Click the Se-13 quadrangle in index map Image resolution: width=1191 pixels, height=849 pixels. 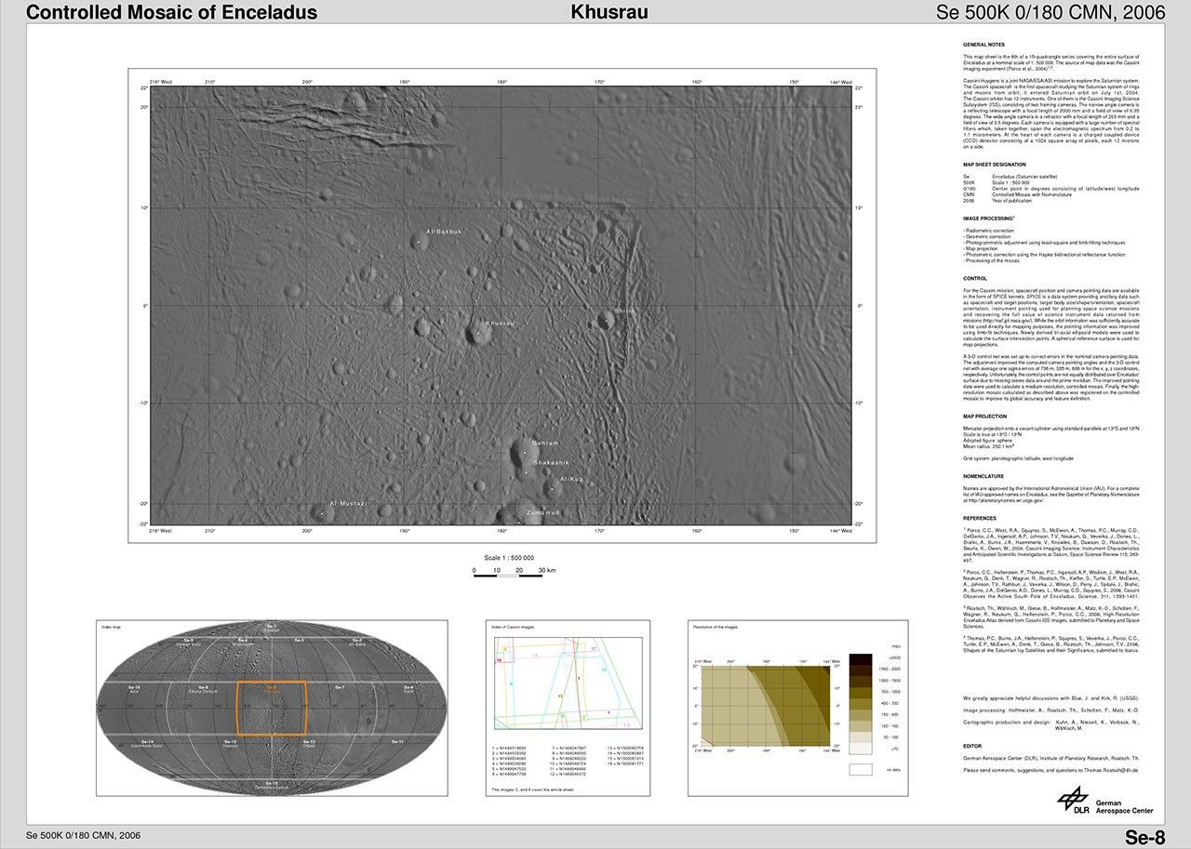tap(229, 742)
